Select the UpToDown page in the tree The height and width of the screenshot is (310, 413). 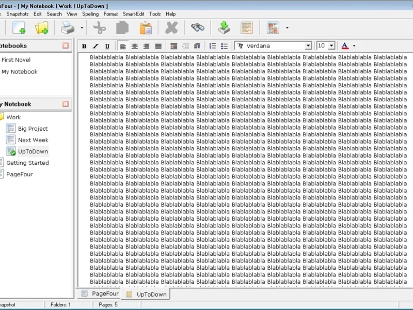(33, 151)
